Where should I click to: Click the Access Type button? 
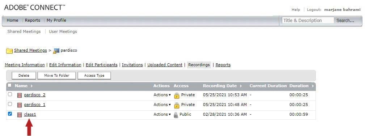[x=94, y=76]
